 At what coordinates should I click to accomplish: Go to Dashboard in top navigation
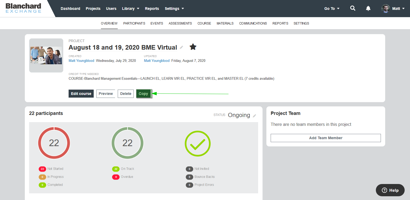coord(70,9)
